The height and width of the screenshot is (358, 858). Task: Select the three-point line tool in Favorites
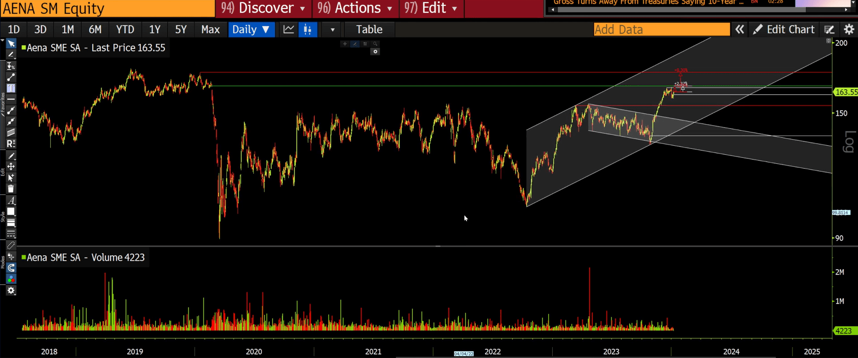pos(11,110)
